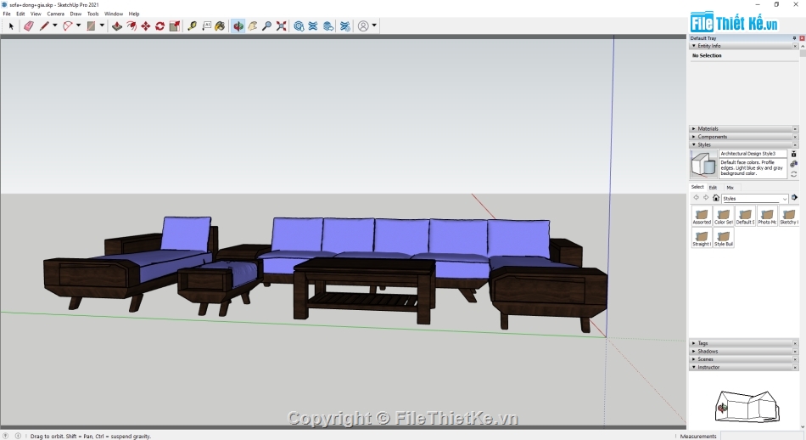
Task: Select the Move tool
Action: [146, 25]
